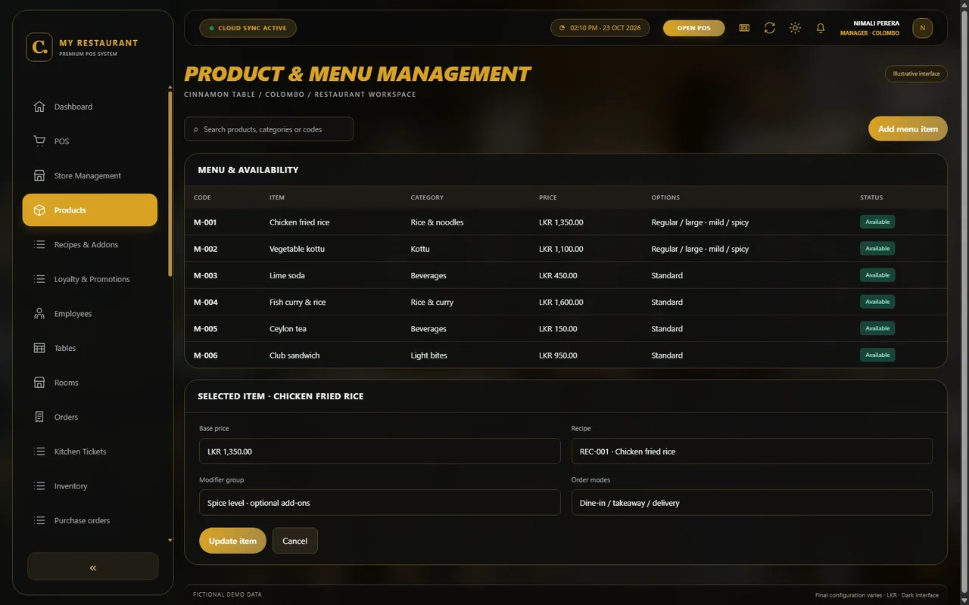Open notifications with the bell icon
The height and width of the screenshot is (605, 969).
click(821, 28)
